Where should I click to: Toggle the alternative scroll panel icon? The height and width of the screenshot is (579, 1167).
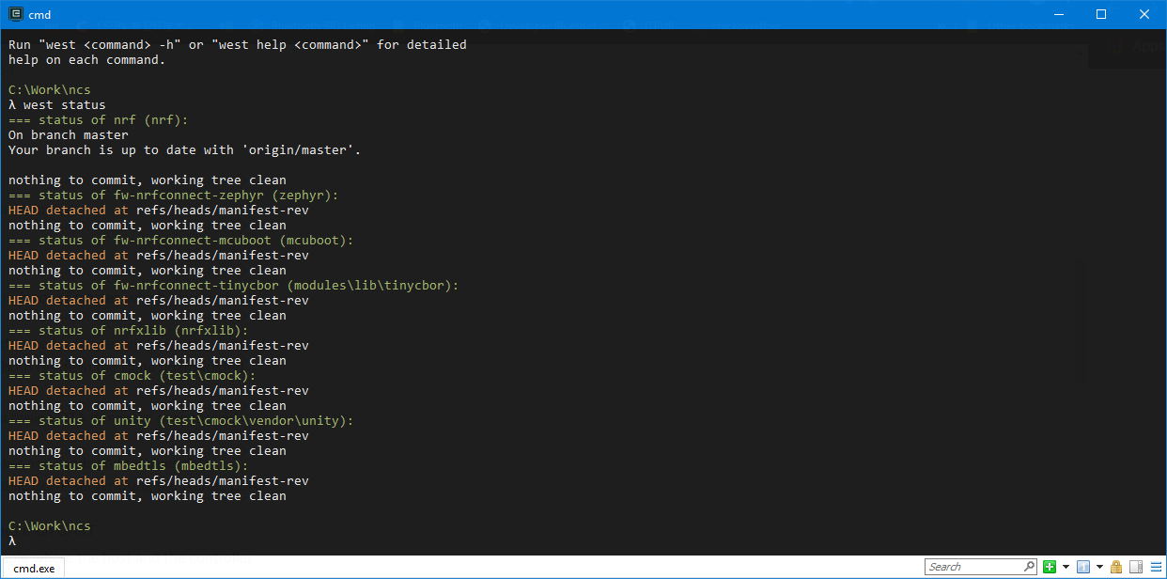(x=1135, y=567)
